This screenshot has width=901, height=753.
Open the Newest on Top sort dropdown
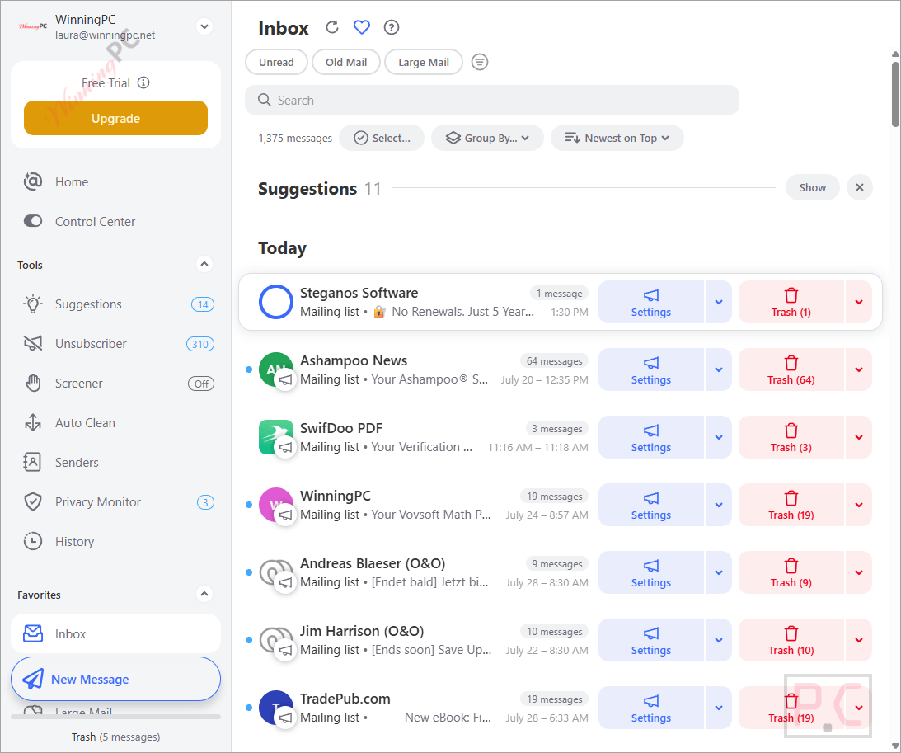point(617,138)
